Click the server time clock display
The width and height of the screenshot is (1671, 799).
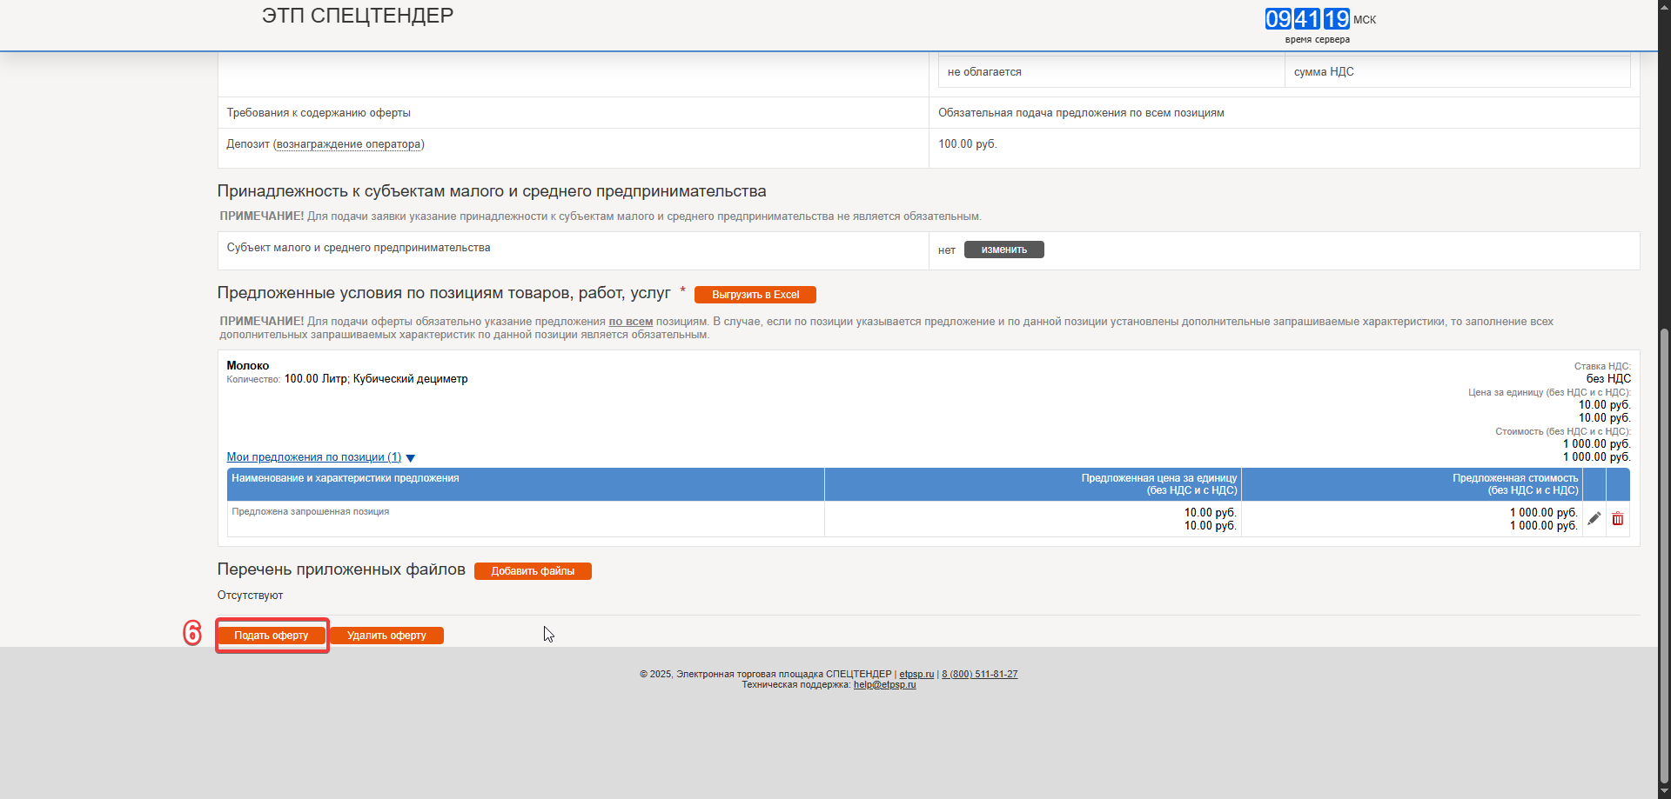[1307, 19]
